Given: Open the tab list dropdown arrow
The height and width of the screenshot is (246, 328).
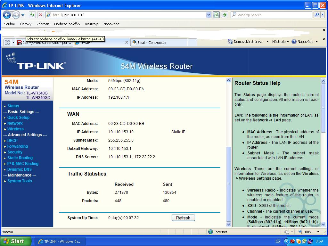Looking at the screenshot, I should [x=13, y=43].
